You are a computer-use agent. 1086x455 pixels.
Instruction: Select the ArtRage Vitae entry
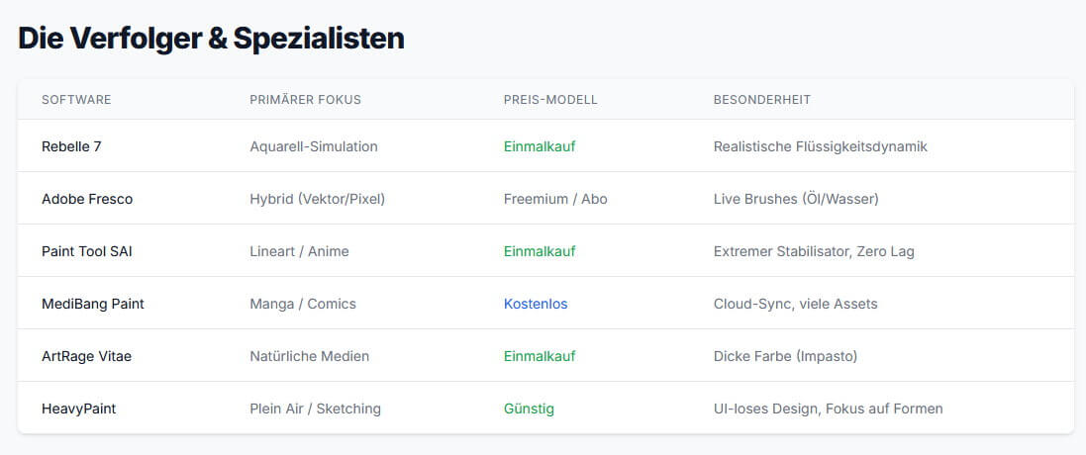86,356
